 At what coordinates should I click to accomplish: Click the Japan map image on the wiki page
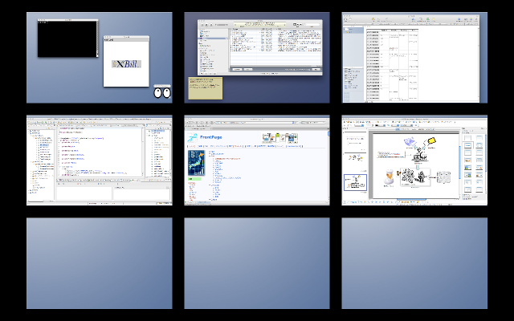click(196, 163)
